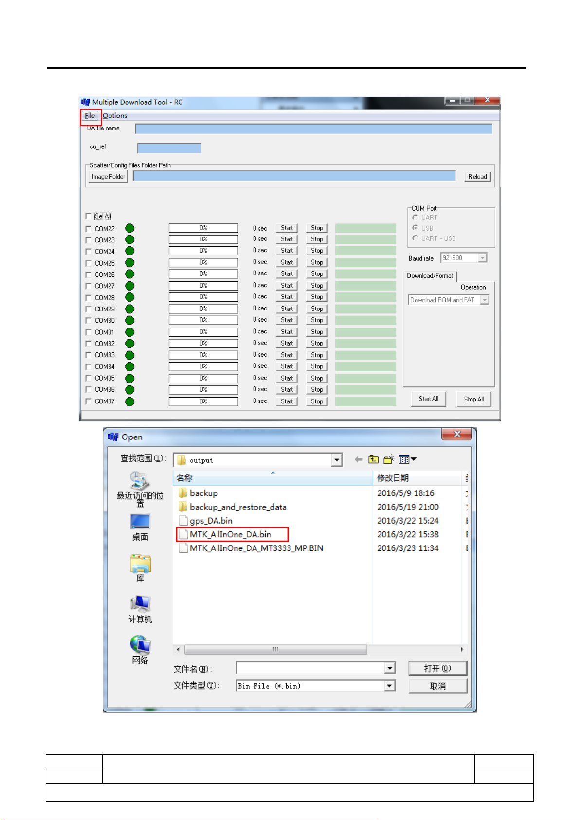Click the Stop All button
The image size is (580, 820).
click(473, 399)
